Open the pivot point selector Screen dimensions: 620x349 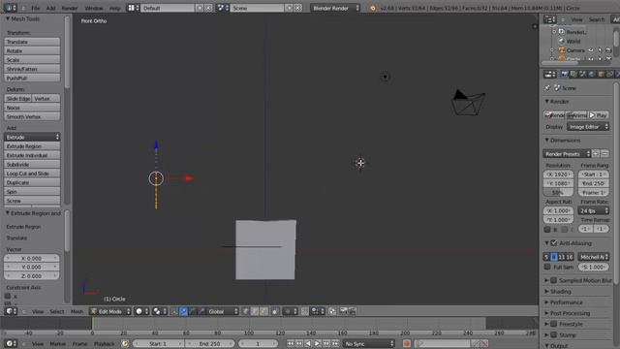click(159, 311)
